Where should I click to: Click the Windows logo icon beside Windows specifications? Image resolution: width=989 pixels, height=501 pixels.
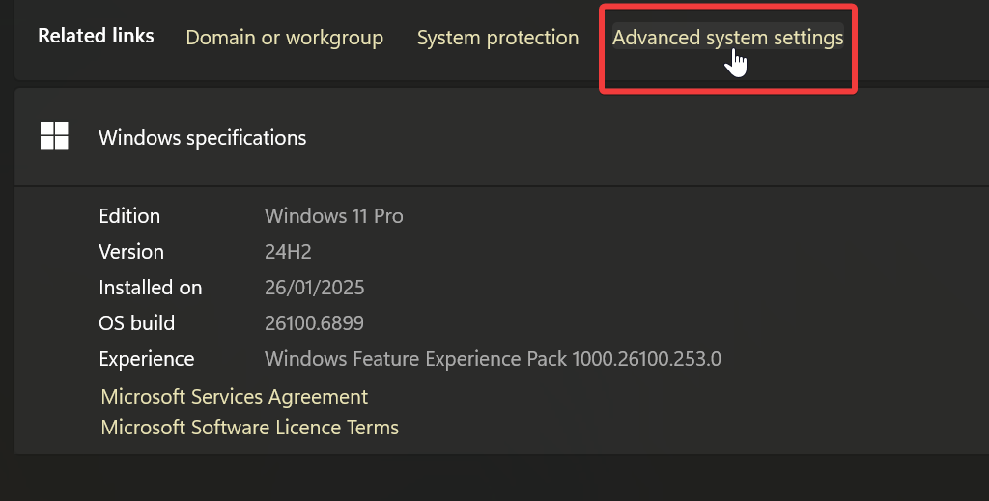[x=54, y=136]
